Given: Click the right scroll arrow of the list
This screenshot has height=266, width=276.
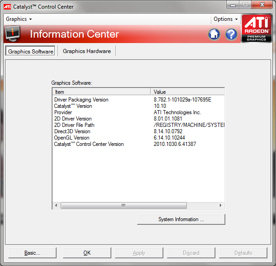Looking at the screenshot, I should tap(220, 205).
